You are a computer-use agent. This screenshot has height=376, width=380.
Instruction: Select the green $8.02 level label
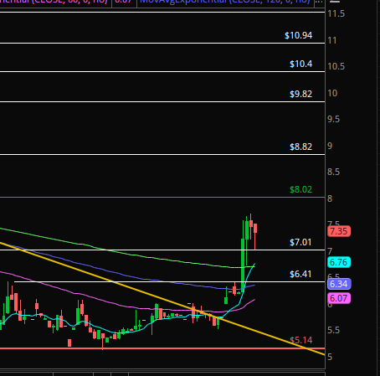300,189
